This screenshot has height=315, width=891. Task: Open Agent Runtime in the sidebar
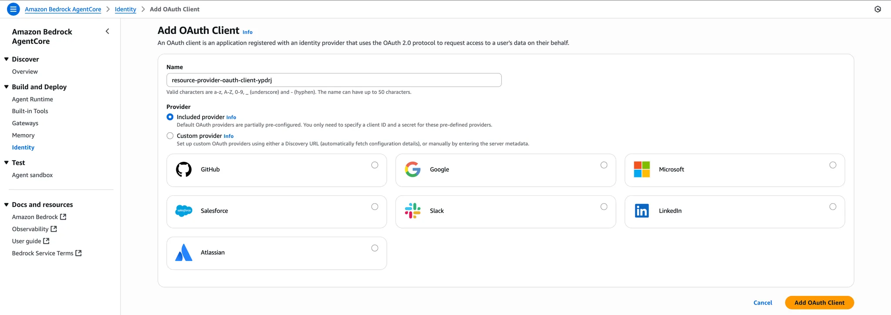tap(33, 99)
